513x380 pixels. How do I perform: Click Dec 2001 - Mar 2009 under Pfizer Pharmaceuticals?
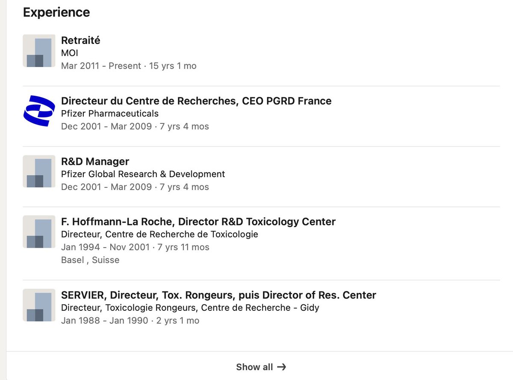click(x=106, y=126)
